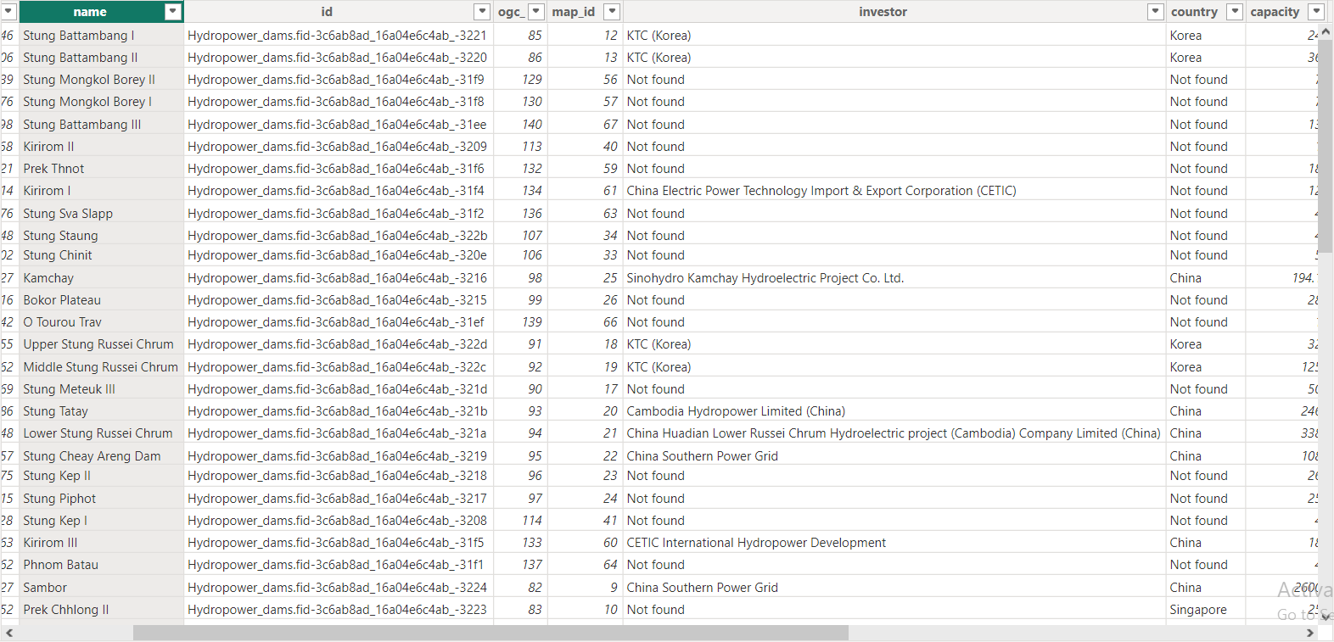Select the CETIC investor cell in Kirirom I row
Viewport: 1334px width, 642px height.
(894, 191)
